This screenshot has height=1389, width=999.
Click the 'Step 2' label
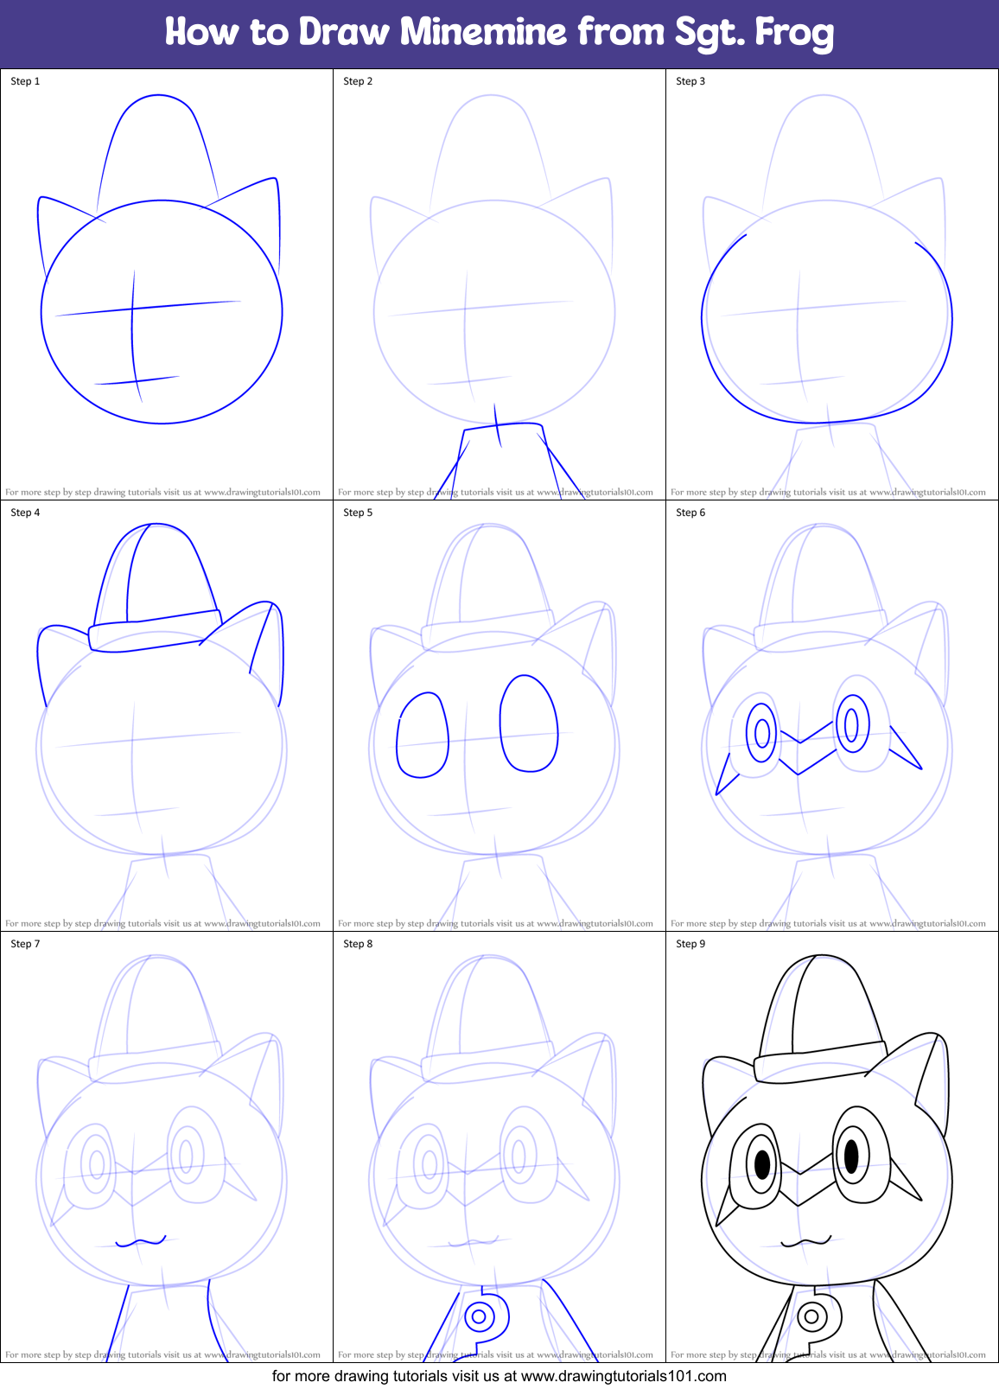point(358,81)
